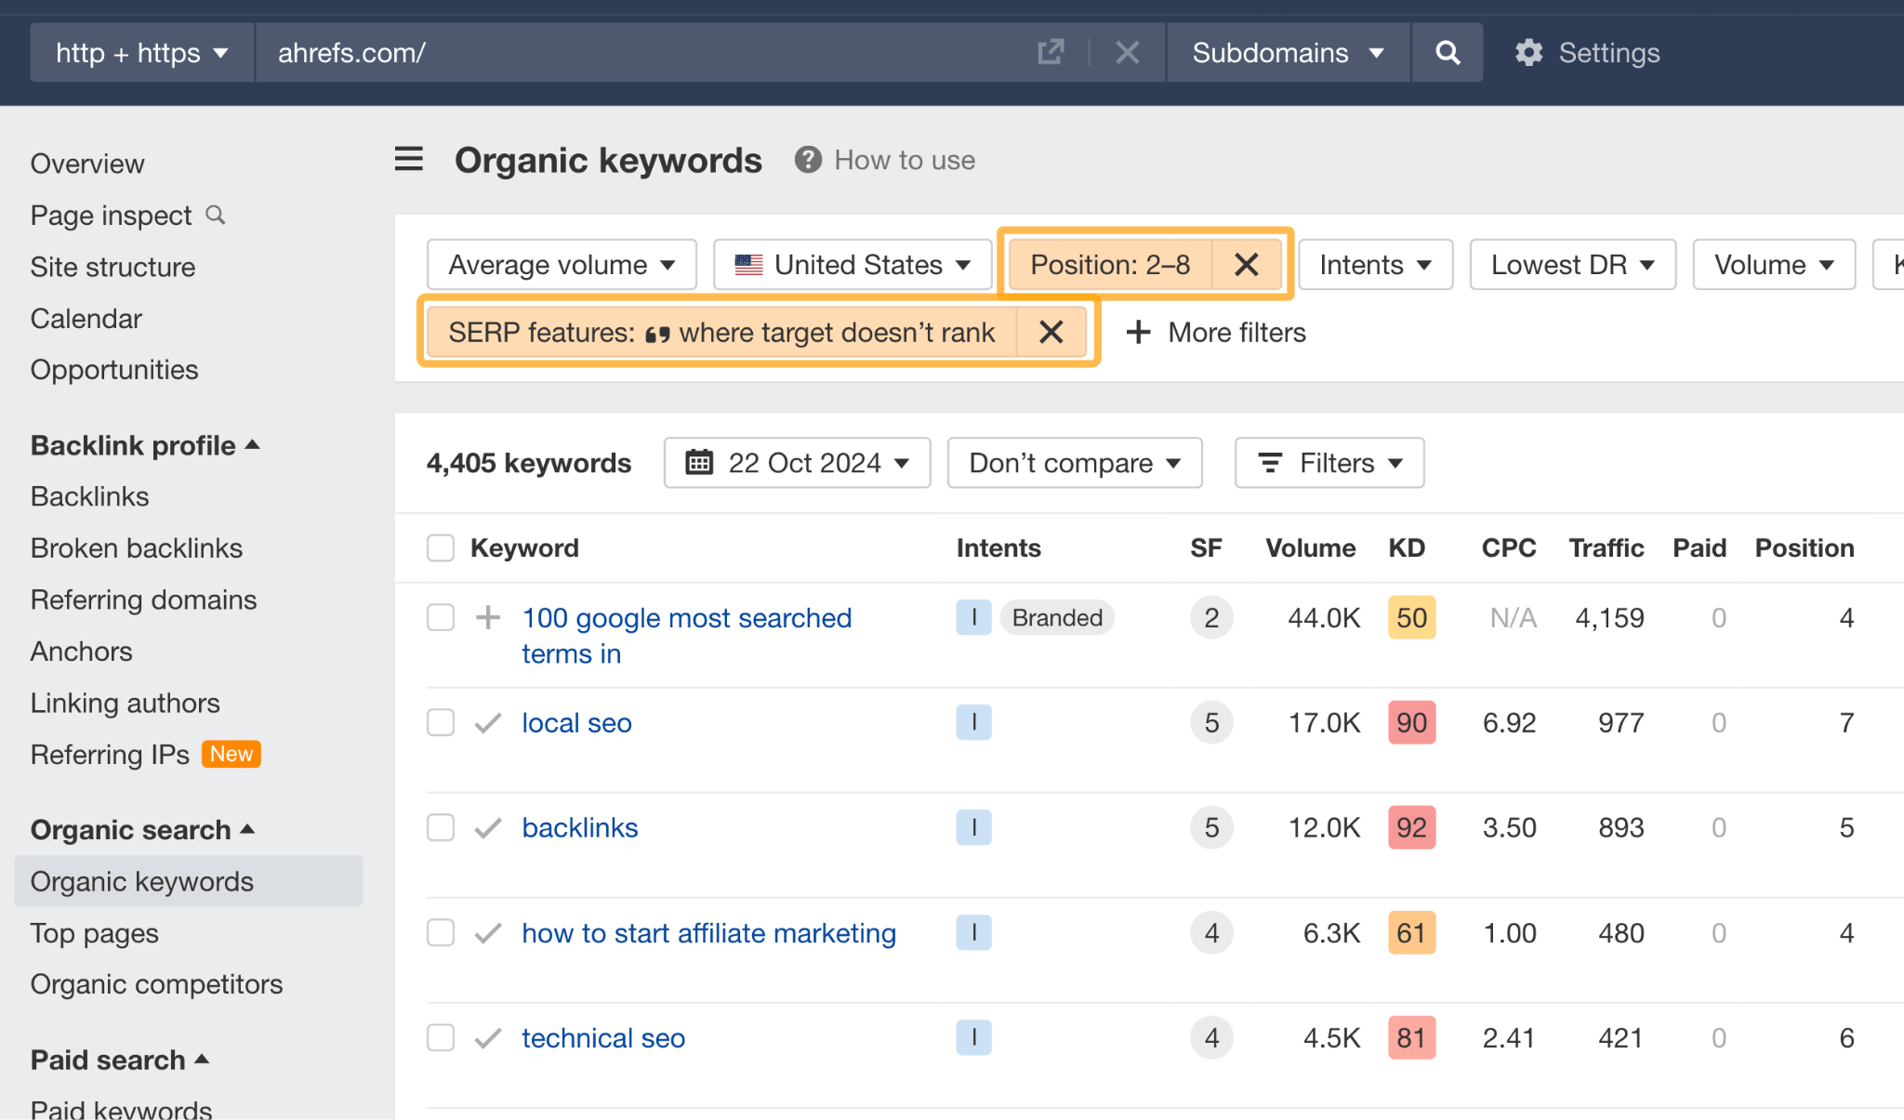Viewport: 1904px width, 1120px height.
Task: Toggle checkbox for local seo keyword row
Action: (x=443, y=721)
